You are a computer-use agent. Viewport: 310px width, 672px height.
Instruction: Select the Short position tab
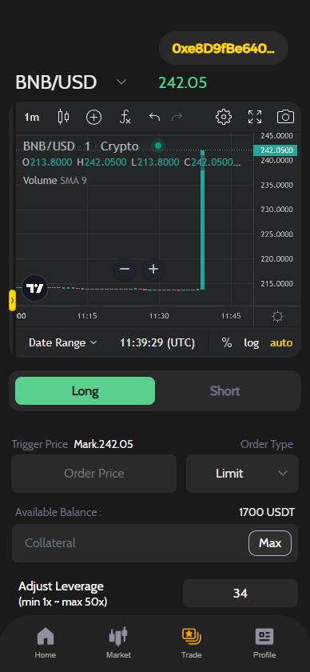coord(225,391)
